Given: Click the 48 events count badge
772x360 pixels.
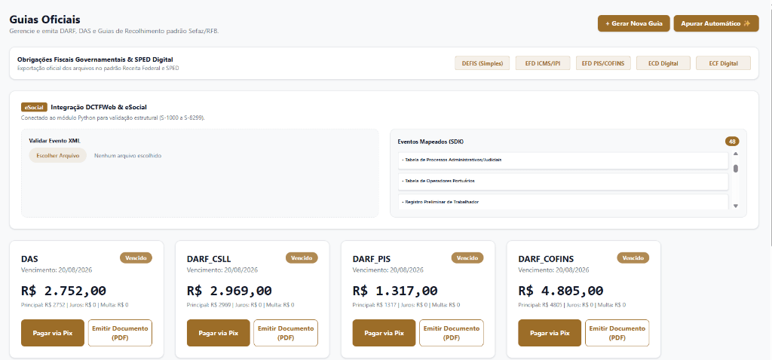Looking at the screenshot, I should (x=732, y=142).
